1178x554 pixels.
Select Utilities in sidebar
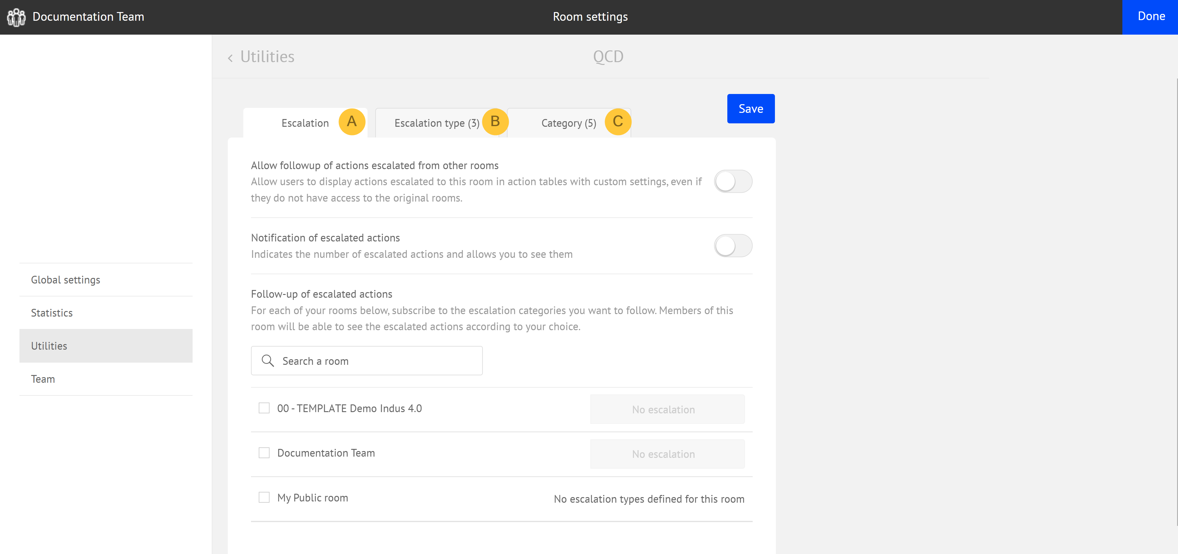tap(106, 346)
